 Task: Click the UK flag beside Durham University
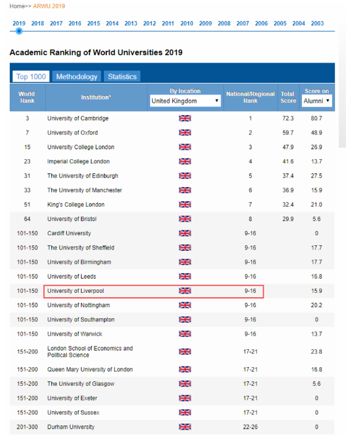pyautogui.click(x=185, y=427)
